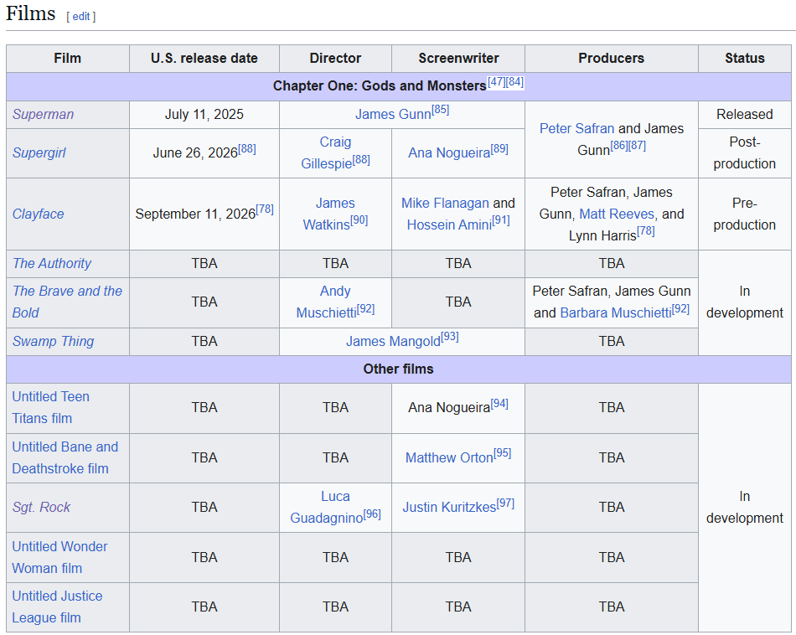Screen dimensions: 796x635
Task: Open James Mangold link in Swamp Thing row
Action: point(394,342)
